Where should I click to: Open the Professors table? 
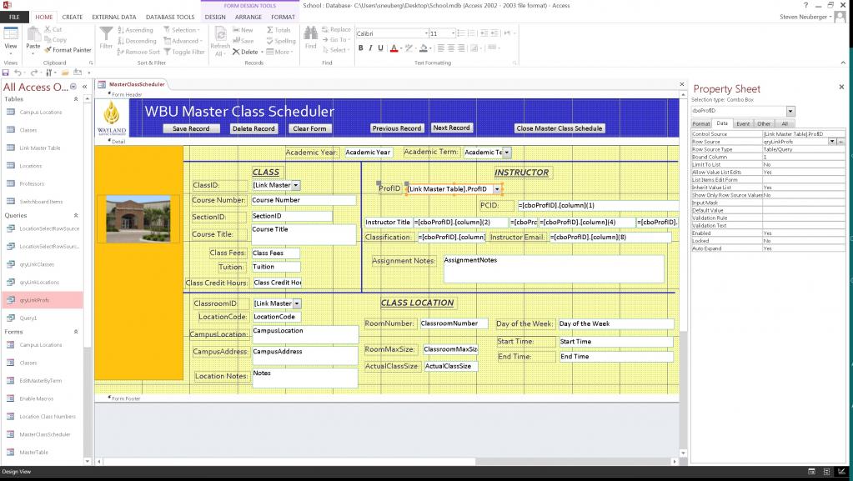click(32, 184)
